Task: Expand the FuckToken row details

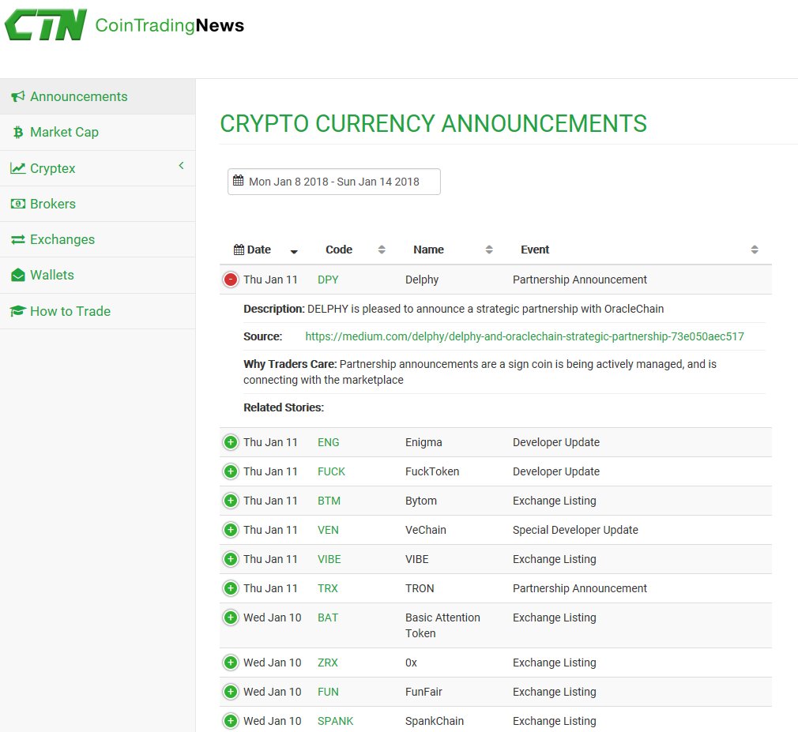Action: coord(231,471)
